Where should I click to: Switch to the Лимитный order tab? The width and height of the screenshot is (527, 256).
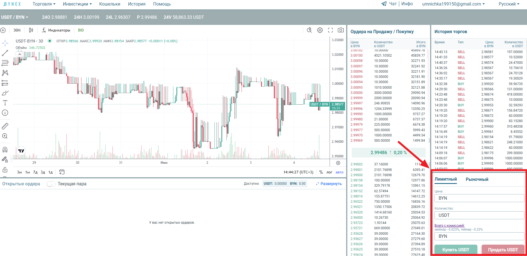446,179
